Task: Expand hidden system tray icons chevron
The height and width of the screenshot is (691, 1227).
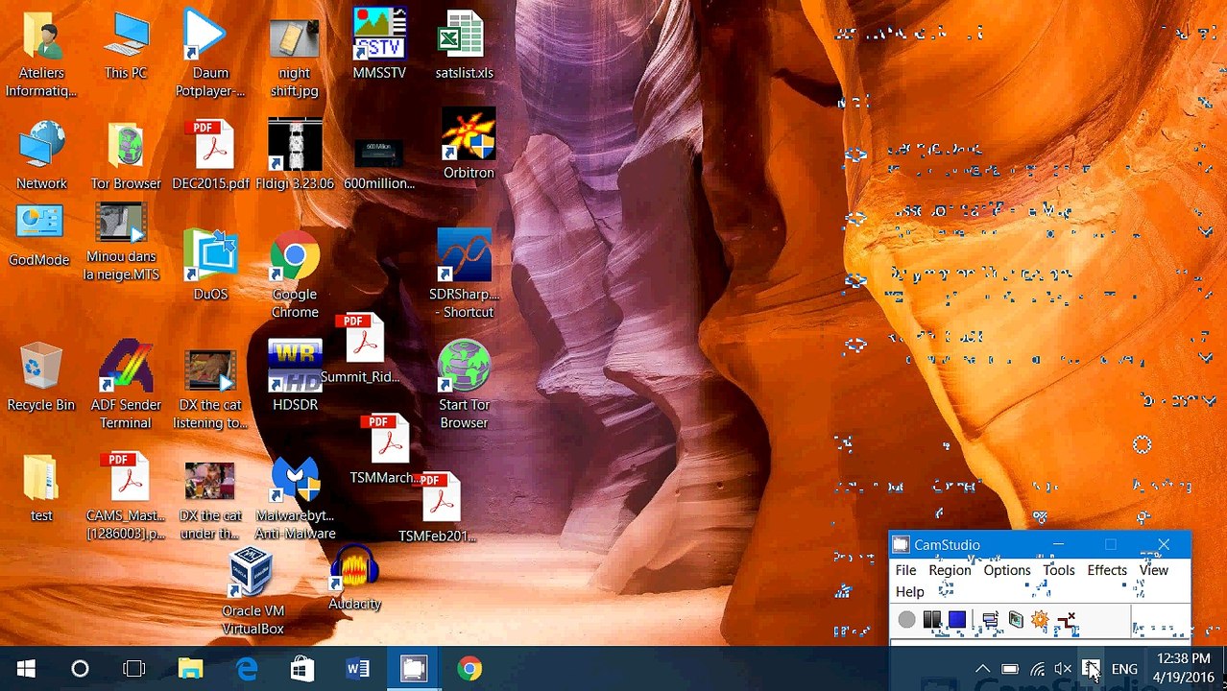Action: click(x=982, y=669)
